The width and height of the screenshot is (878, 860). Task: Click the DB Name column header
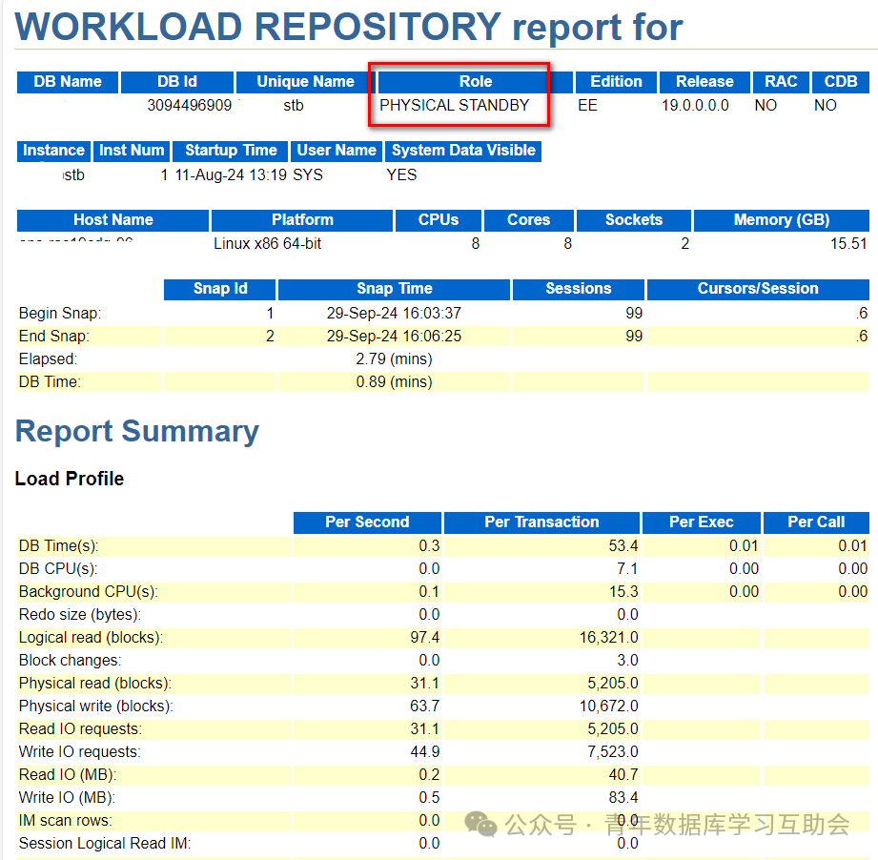tap(68, 82)
